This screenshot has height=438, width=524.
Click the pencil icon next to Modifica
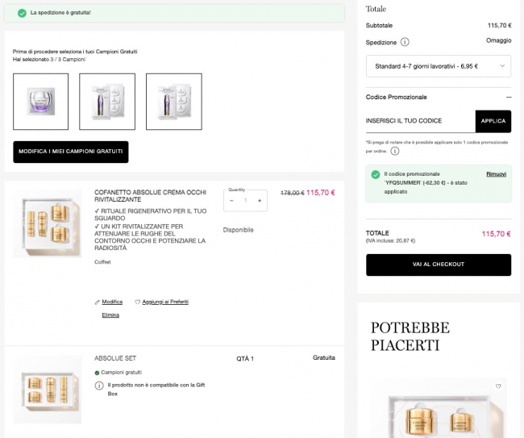98,302
